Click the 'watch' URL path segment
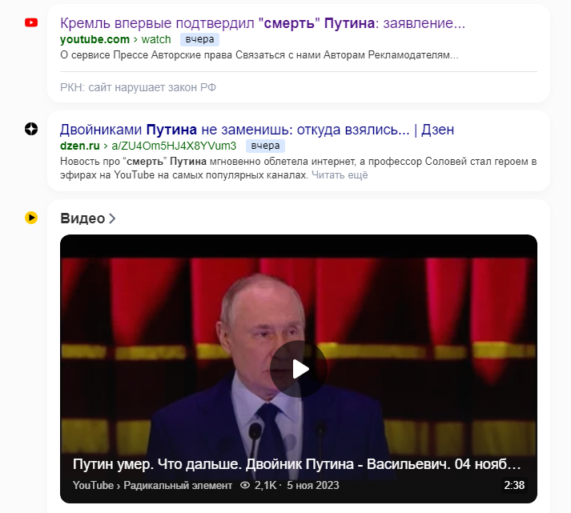 [x=156, y=39]
